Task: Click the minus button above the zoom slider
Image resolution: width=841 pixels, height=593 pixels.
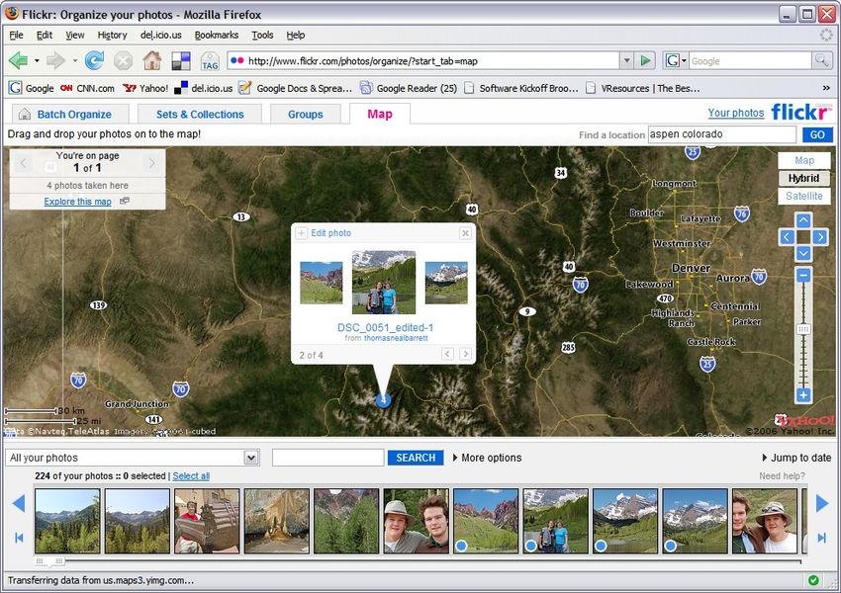Action: pyautogui.click(x=803, y=276)
